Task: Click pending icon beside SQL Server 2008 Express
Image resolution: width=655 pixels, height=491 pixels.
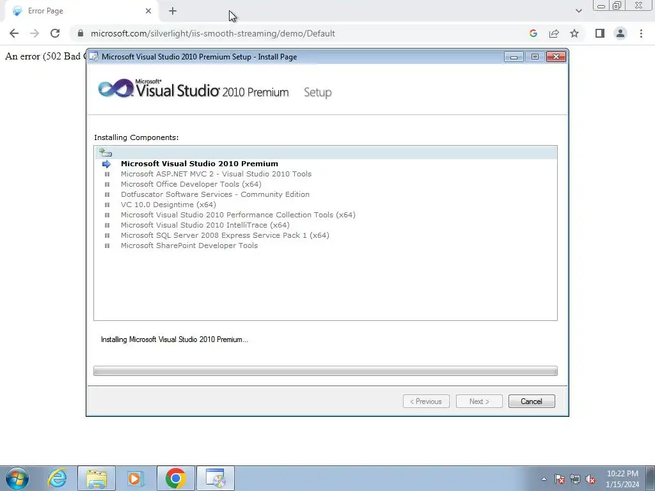Action: coord(107,235)
